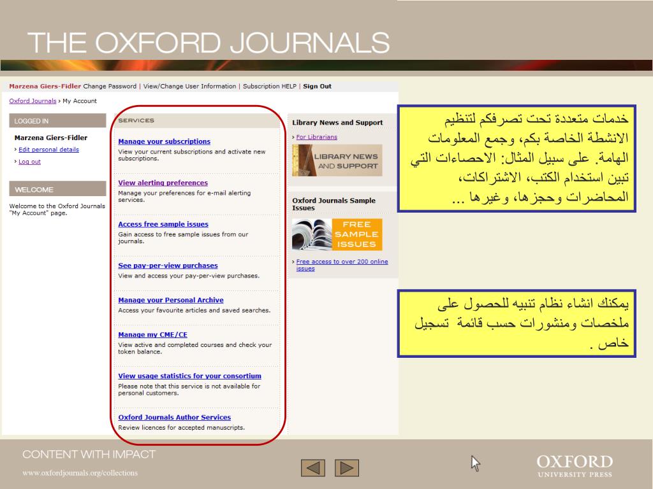Open For Librarians link

click(x=316, y=137)
